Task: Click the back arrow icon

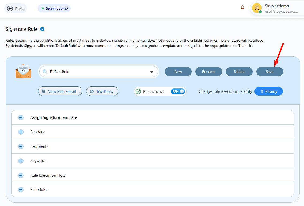Action: tap(10, 9)
